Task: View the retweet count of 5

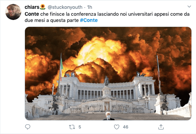Action: pyautogui.click(x=80, y=127)
